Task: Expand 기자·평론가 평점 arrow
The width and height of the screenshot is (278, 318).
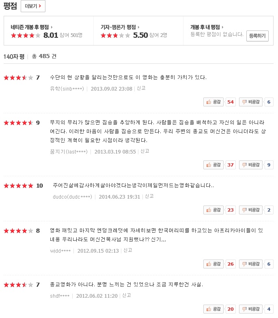Action: [x=139, y=27]
